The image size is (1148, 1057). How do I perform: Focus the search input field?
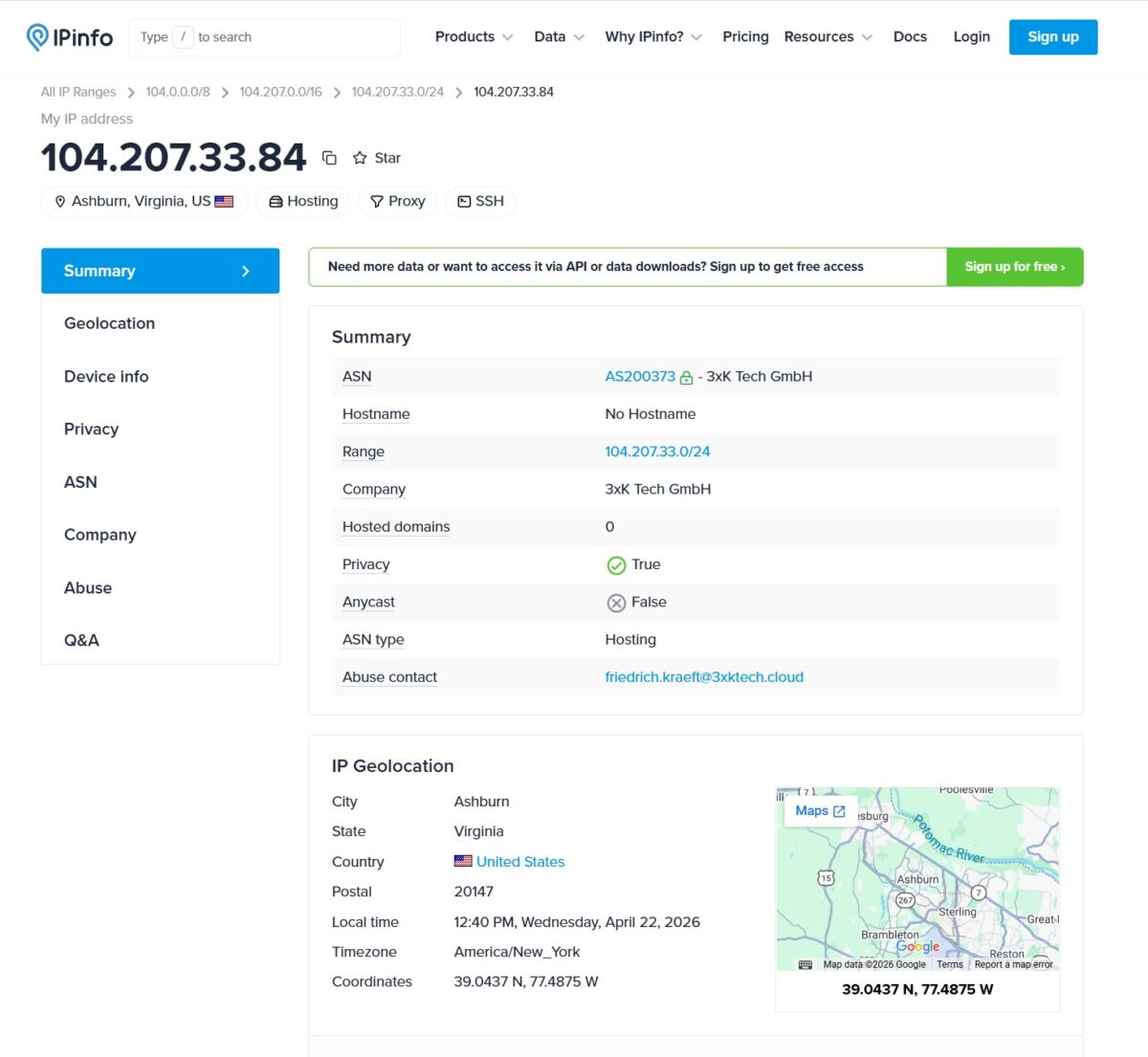coord(264,37)
